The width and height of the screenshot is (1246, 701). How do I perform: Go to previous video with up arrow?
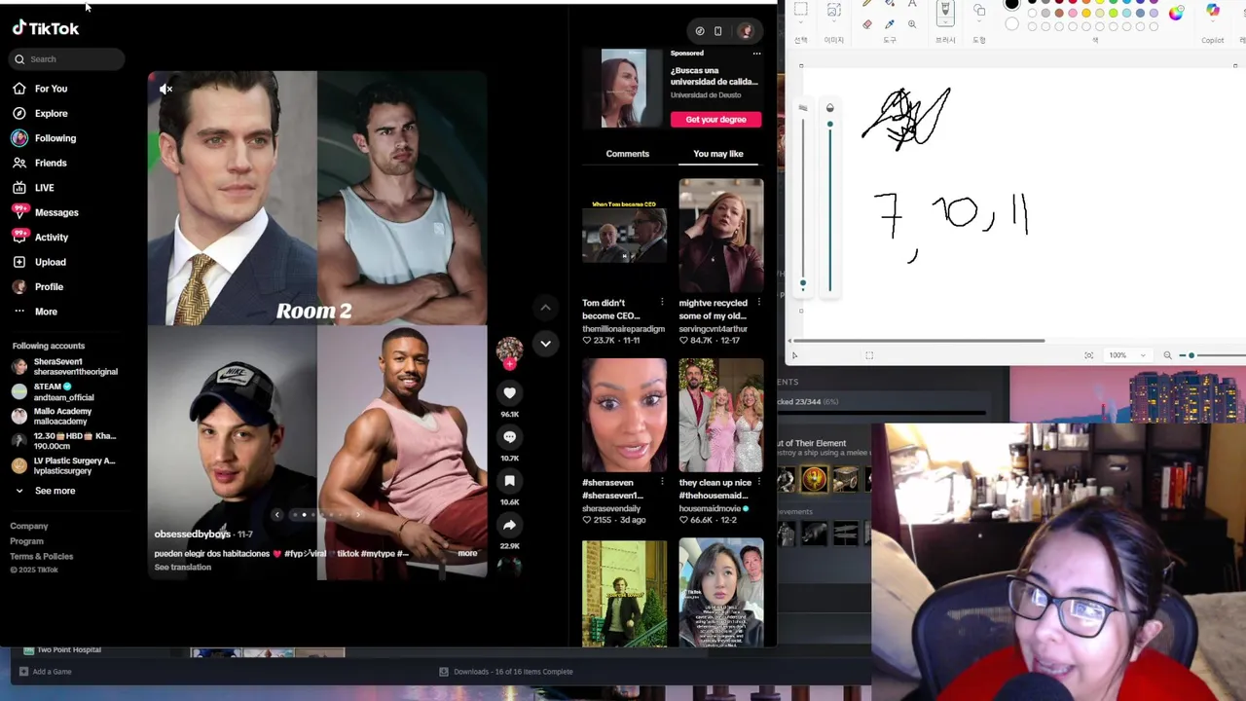coord(545,308)
